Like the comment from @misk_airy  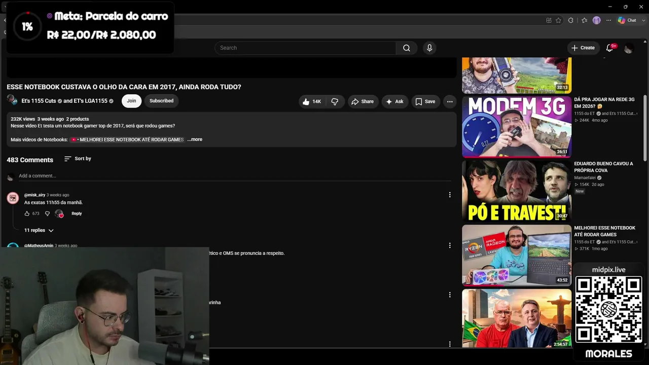point(27,213)
